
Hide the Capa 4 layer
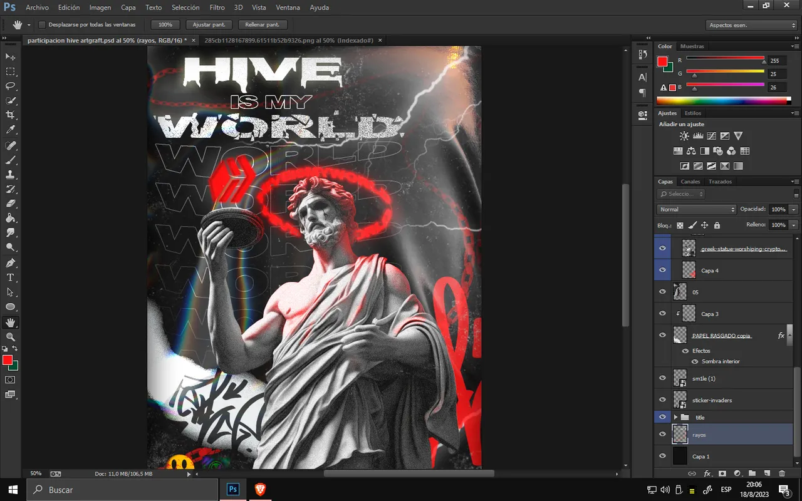point(662,270)
